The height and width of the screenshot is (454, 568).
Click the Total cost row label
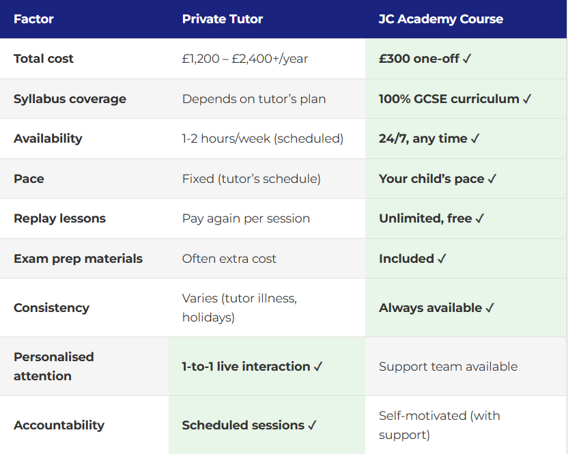pos(44,59)
